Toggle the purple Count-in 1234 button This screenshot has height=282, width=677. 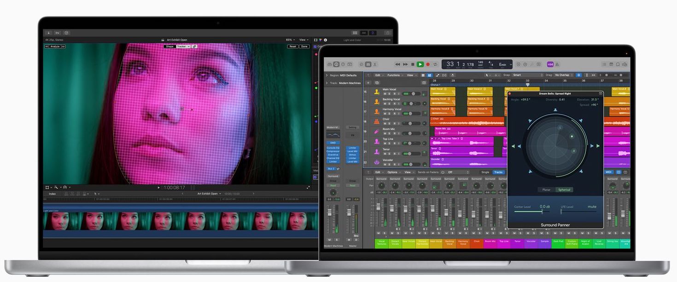[x=550, y=64]
